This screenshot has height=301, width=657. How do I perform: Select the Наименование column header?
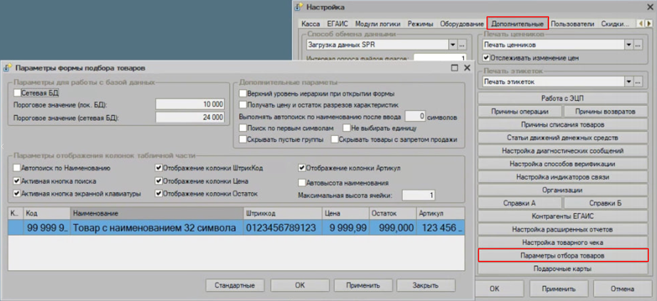click(155, 214)
